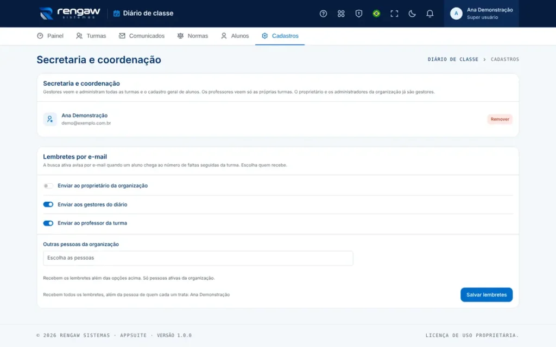Click the Ana Demonstração name in list

84,115
